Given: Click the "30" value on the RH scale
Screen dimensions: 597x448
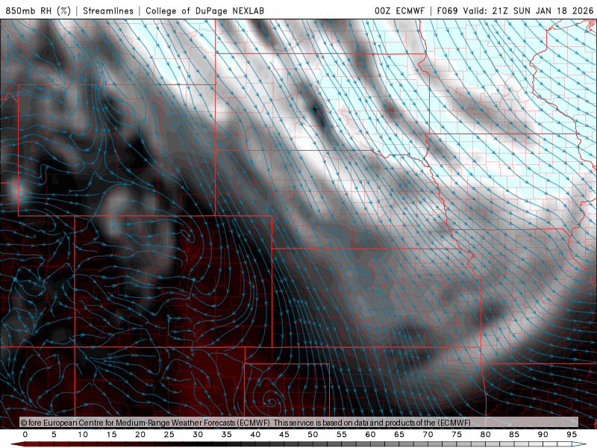Looking at the screenshot, I should click(x=198, y=435).
